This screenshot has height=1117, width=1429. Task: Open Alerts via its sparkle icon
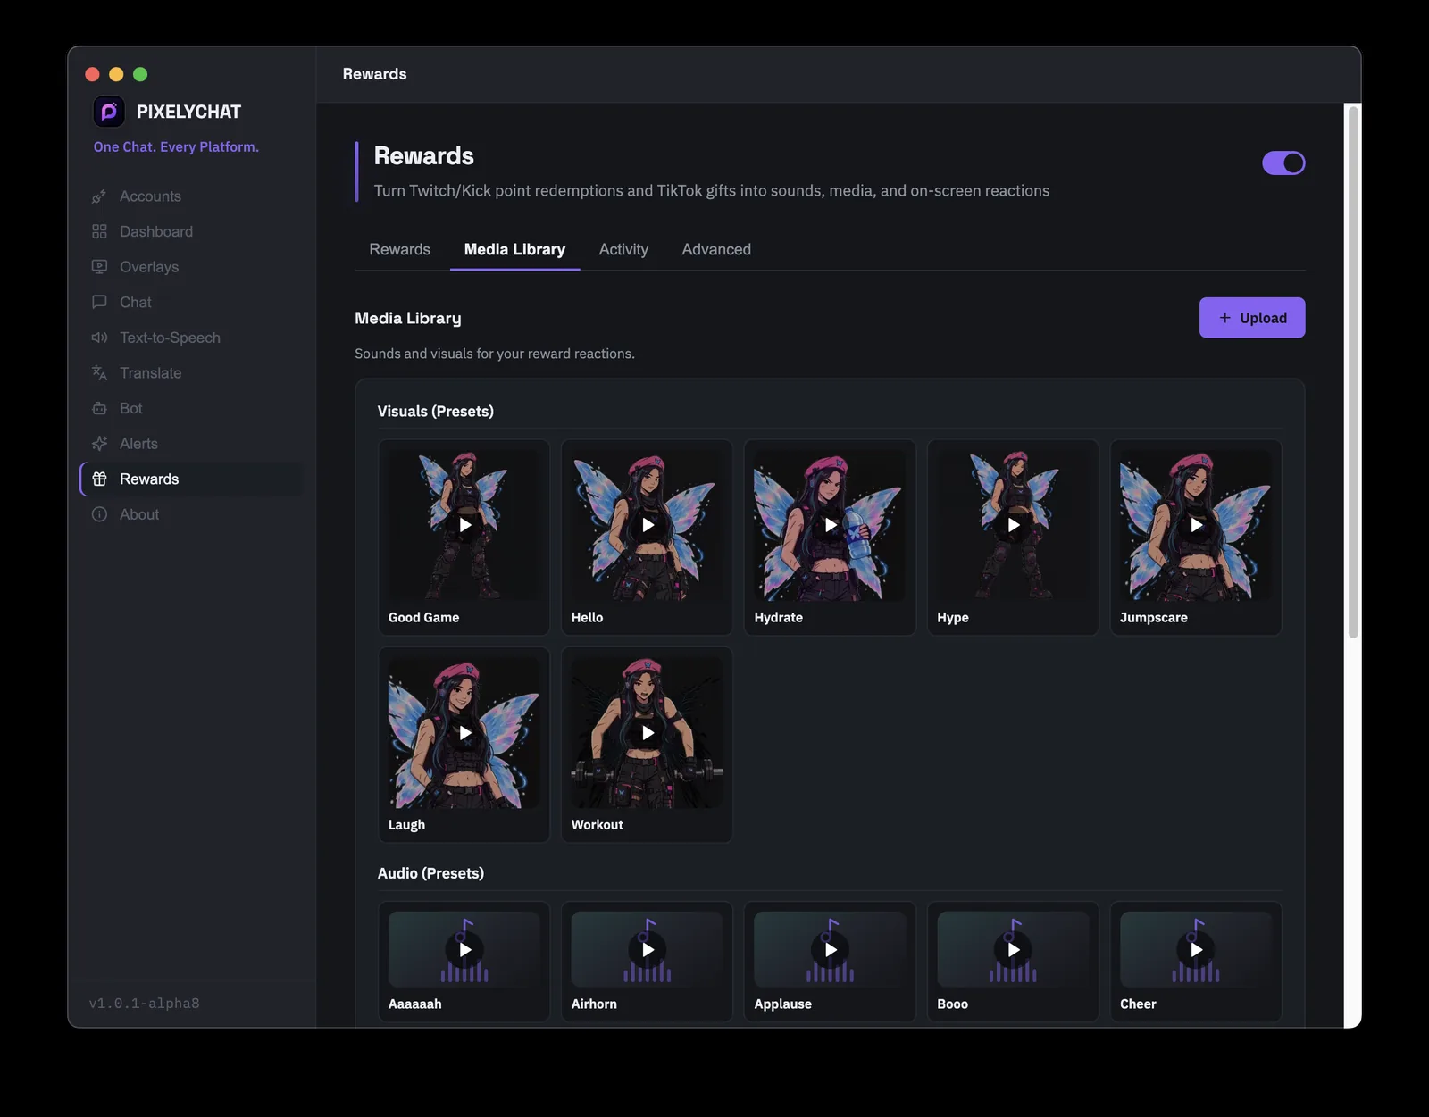click(x=99, y=444)
